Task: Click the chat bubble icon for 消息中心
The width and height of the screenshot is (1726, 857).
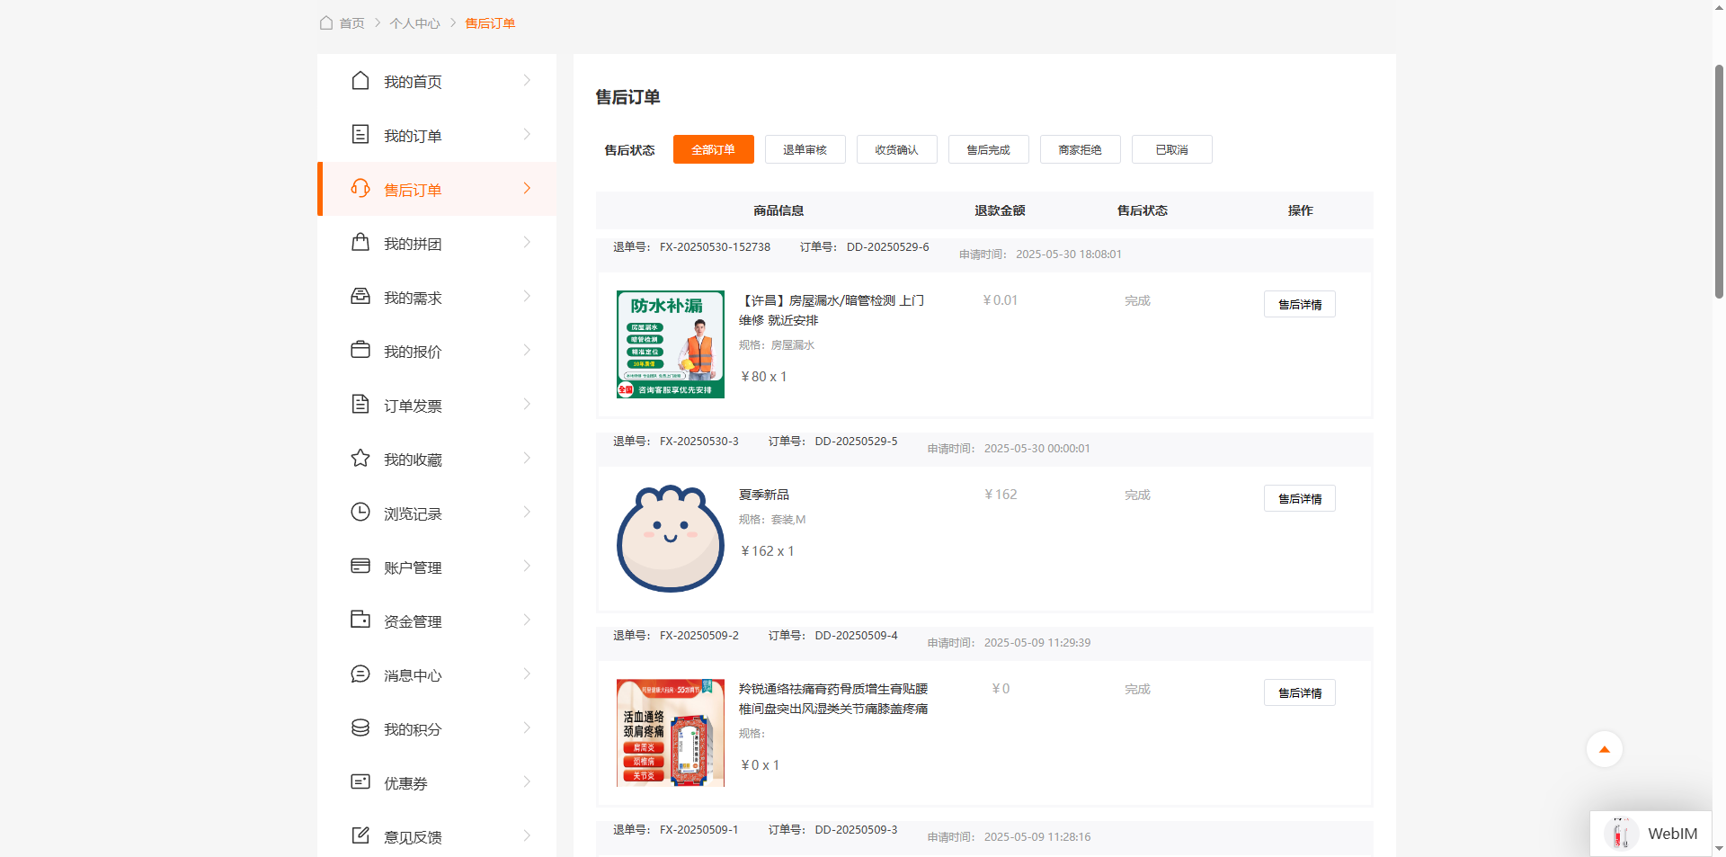Action: [x=360, y=674]
